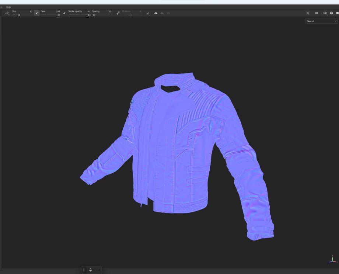Click the Stroke opacity slider handle
339x274 pixels.
(x=89, y=15)
